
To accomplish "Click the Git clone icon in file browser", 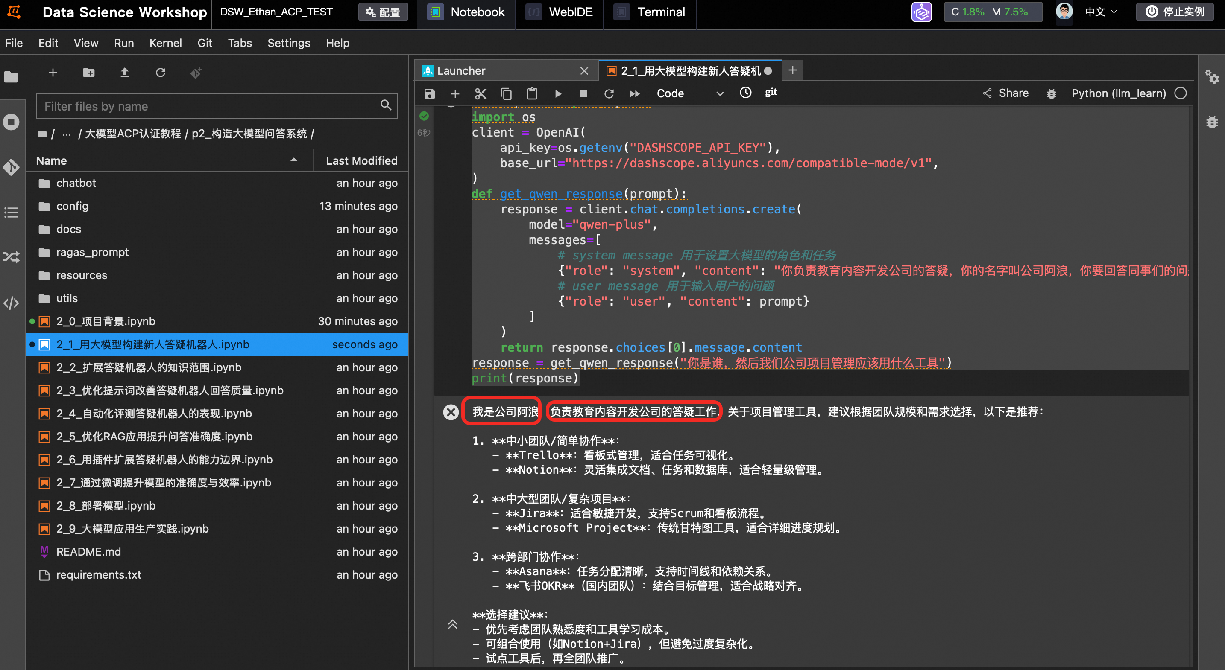I will point(196,73).
